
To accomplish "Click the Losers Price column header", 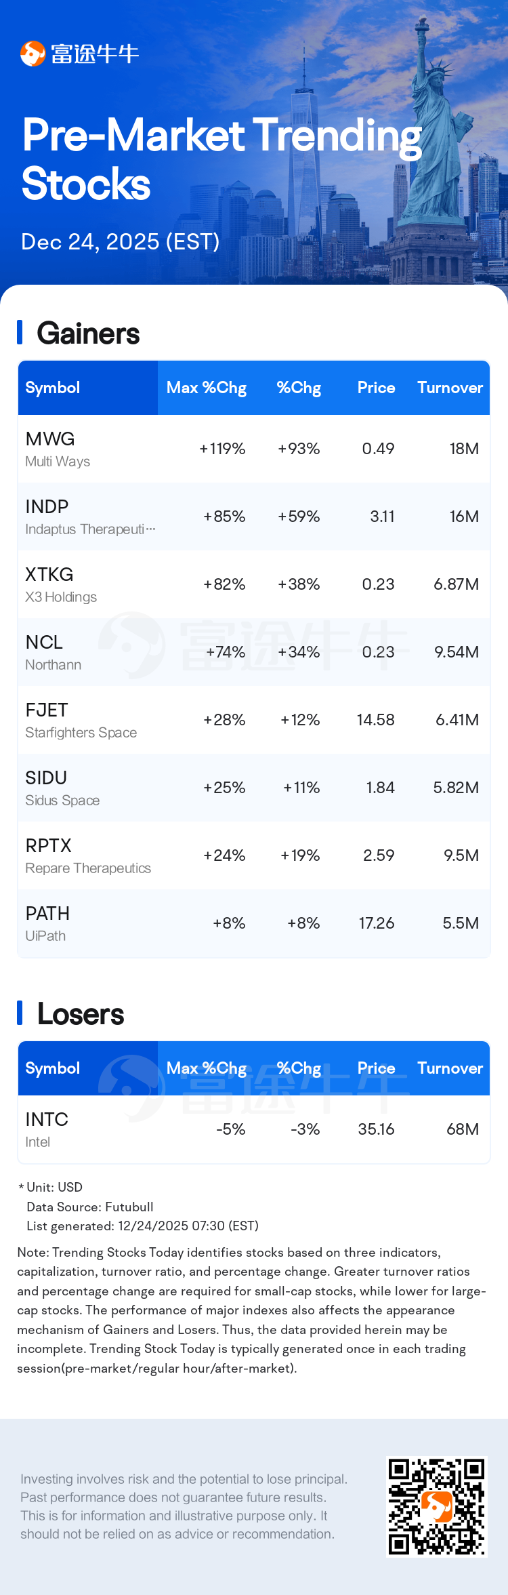I will [376, 1068].
